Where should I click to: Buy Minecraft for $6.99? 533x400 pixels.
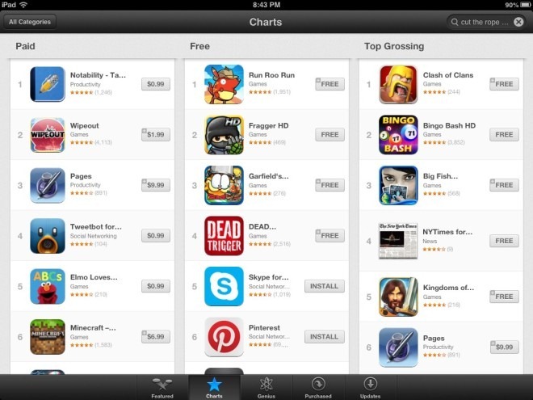[156, 336]
